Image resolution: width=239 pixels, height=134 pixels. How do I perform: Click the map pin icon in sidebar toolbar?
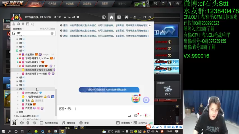point(23,24)
